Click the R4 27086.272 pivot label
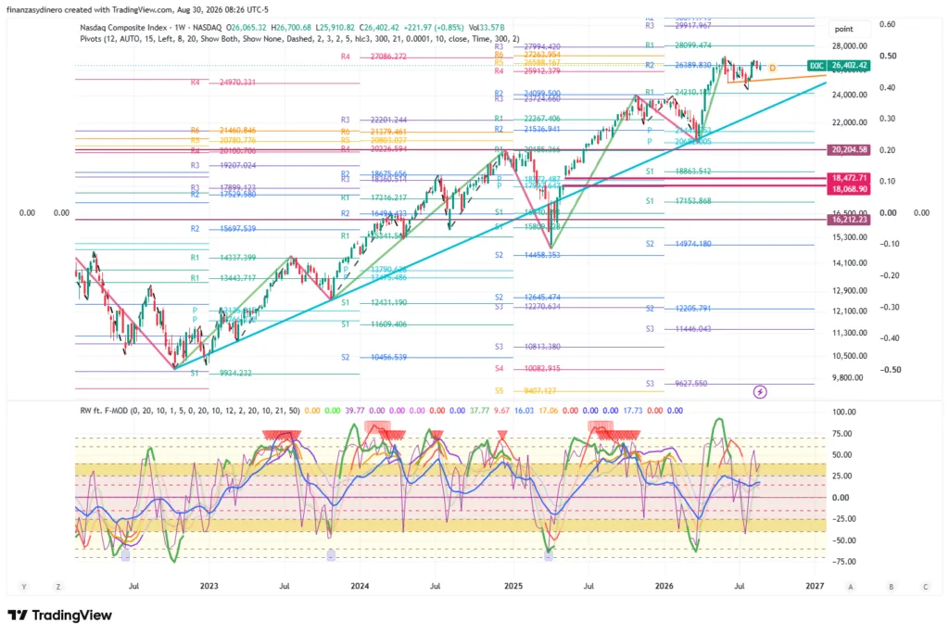Image resolution: width=949 pixels, height=635 pixels. pyautogui.click(x=373, y=57)
